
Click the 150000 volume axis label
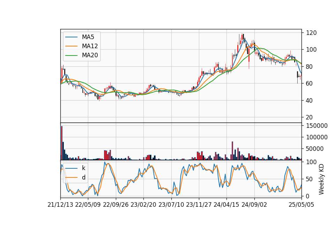point(317,126)
